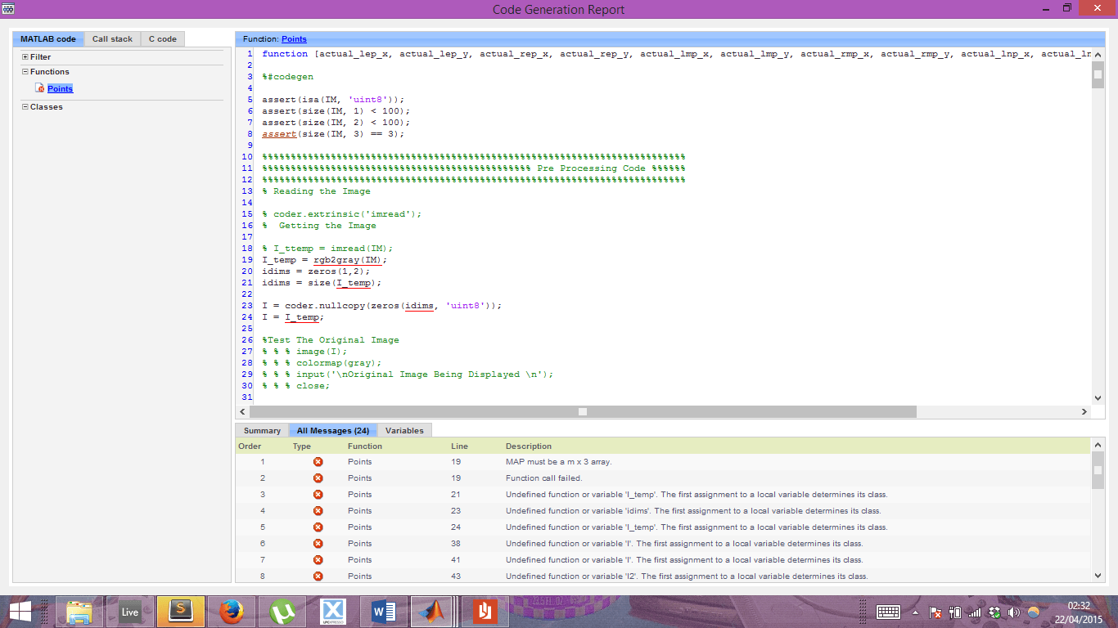Open the red PDF app on the taskbar
This screenshot has height=628, width=1118.
point(485,612)
